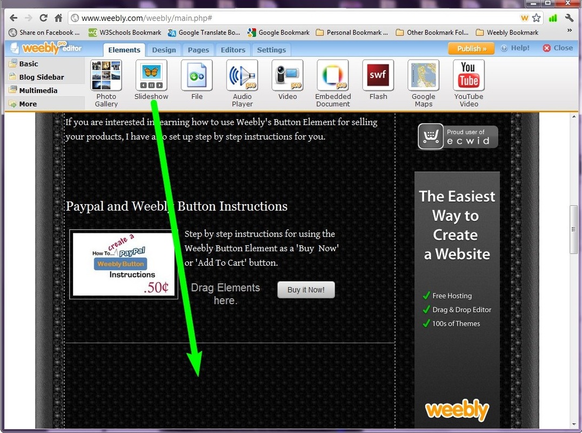Choose the Embedded Document element
This screenshot has height=433, width=582.
tap(333, 84)
